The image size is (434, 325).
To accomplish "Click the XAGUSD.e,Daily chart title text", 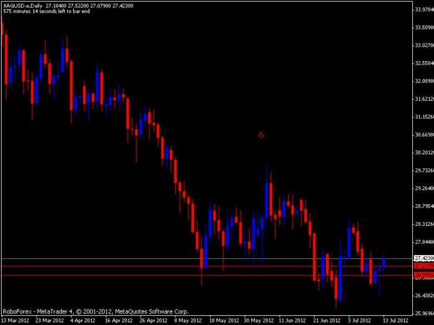I will click(x=23, y=6).
